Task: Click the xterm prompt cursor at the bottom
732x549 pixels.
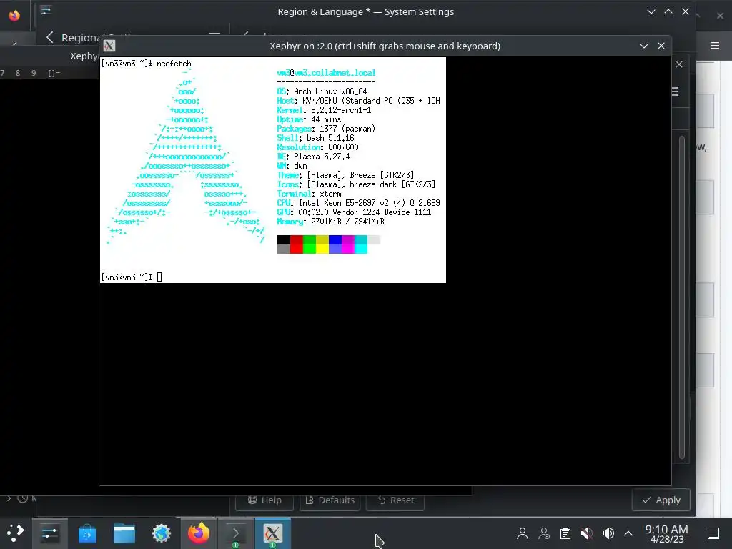Action: click(159, 277)
